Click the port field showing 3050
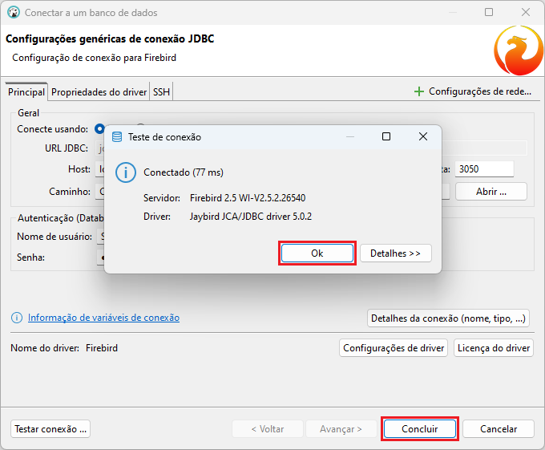This screenshot has width=545, height=450. (x=484, y=169)
